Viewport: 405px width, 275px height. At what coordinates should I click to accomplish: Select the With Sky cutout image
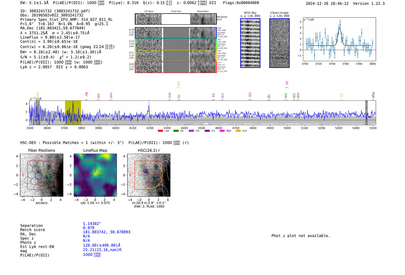point(250,43)
